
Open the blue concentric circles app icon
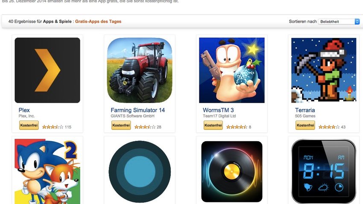click(x=140, y=172)
